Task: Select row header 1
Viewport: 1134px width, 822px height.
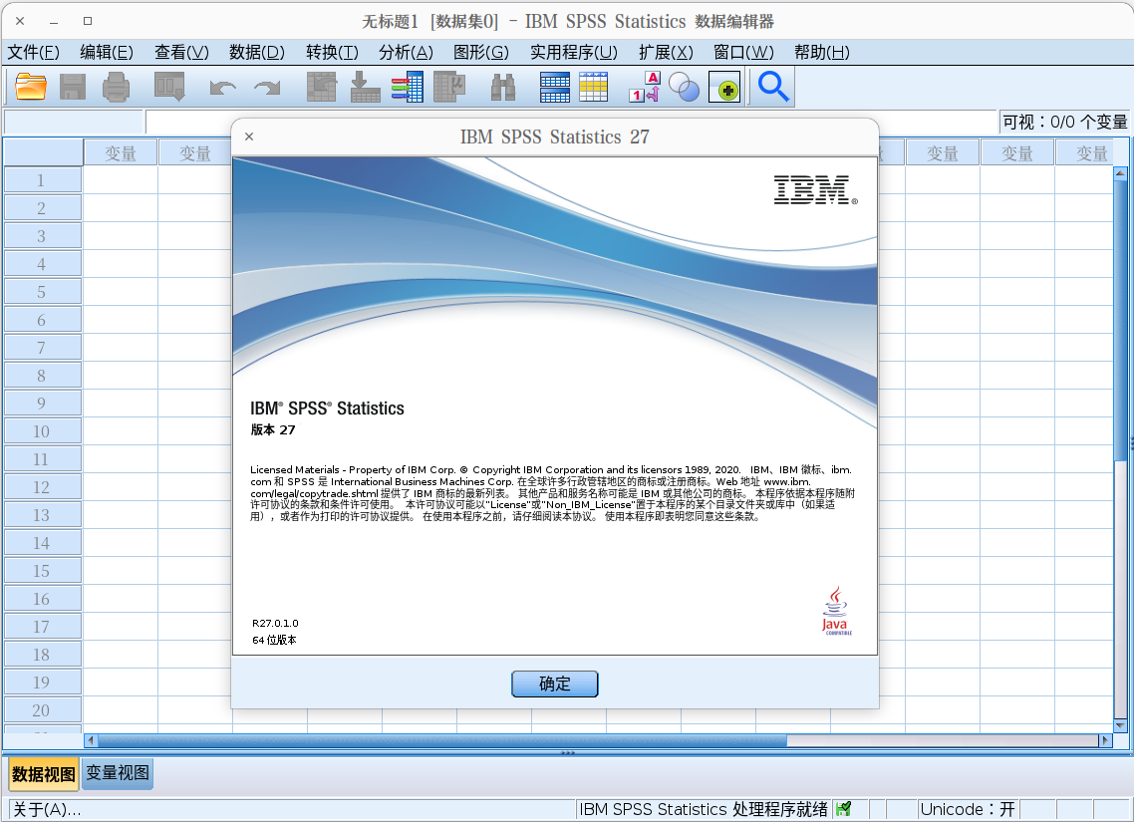Action: [x=43, y=180]
